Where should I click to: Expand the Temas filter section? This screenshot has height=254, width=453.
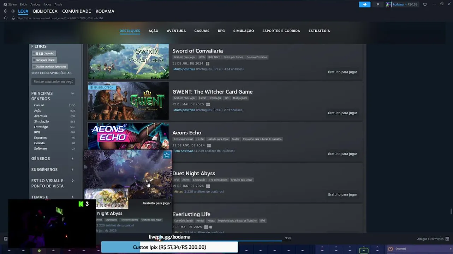click(x=72, y=197)
